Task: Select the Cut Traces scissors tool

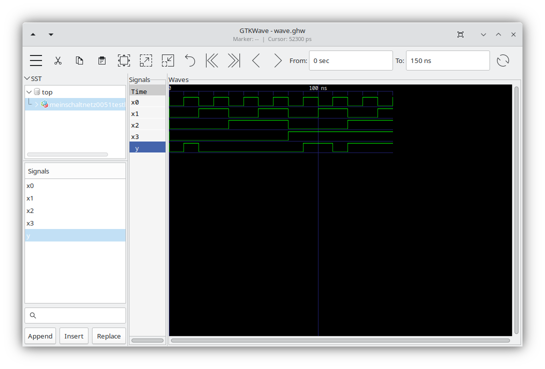Action: click(58, 60)
